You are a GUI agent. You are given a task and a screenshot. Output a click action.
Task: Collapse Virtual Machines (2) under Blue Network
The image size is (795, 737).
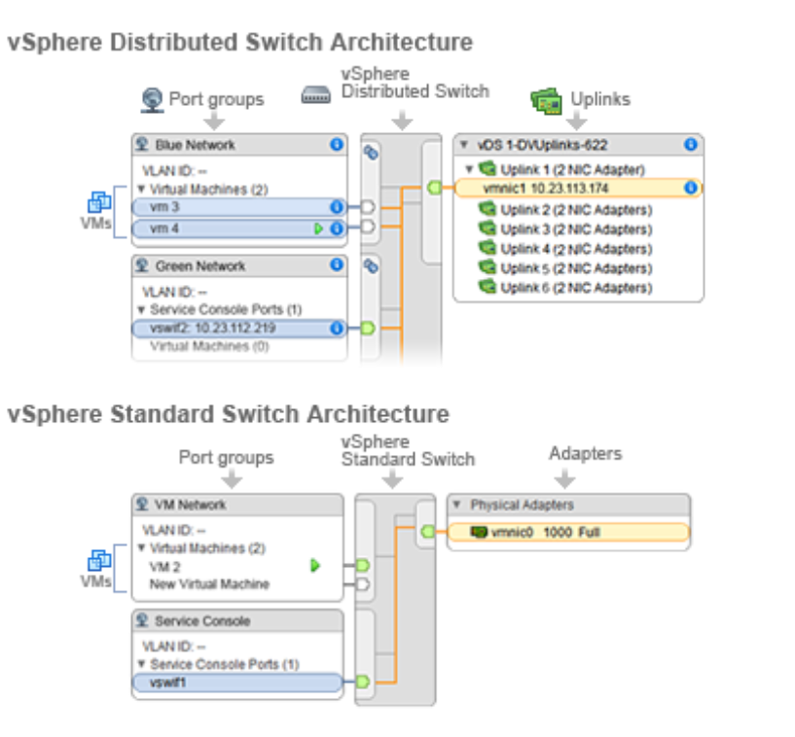pos(141,189)
